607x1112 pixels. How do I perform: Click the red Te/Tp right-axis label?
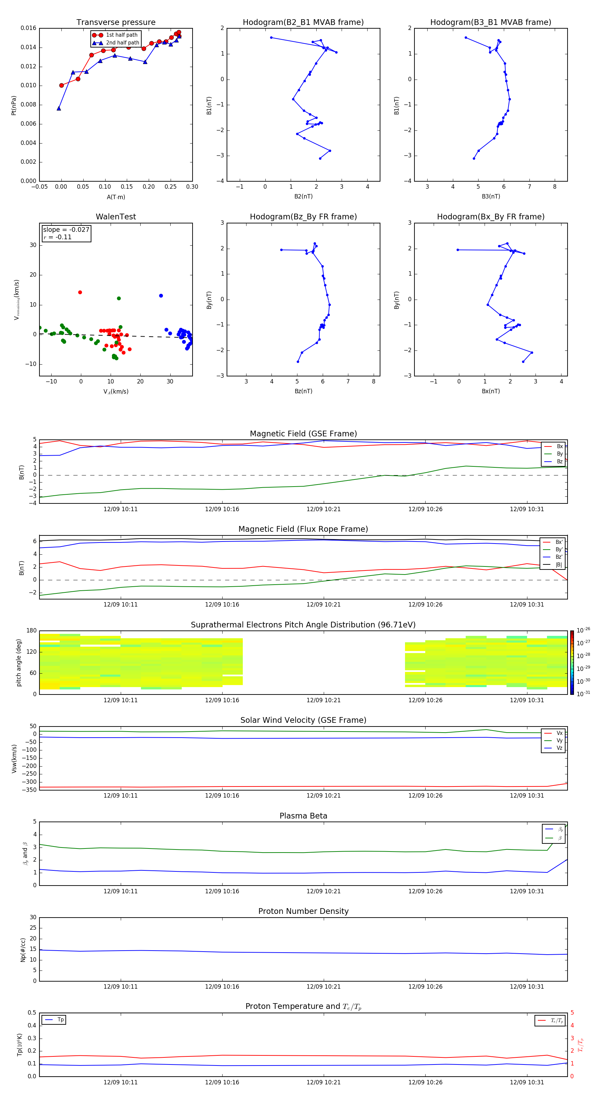click(x=581, y=1045)
